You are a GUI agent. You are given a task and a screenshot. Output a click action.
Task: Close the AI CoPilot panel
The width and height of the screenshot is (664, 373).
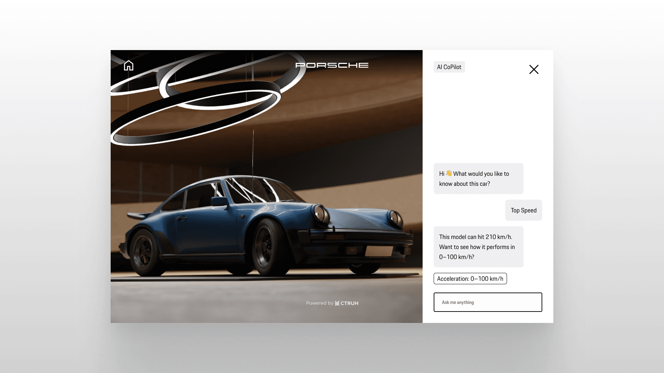point(534,69)
